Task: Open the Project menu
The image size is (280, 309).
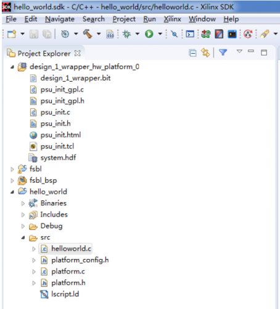Action: tap(124, 19)
